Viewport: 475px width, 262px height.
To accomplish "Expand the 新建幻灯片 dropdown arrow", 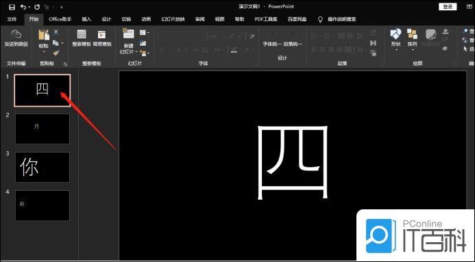I will [136, 52].
